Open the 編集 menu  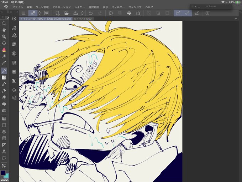[x=29, y=7]
